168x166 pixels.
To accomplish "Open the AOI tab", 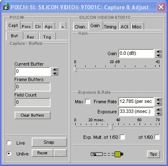I will pos(125,27).
